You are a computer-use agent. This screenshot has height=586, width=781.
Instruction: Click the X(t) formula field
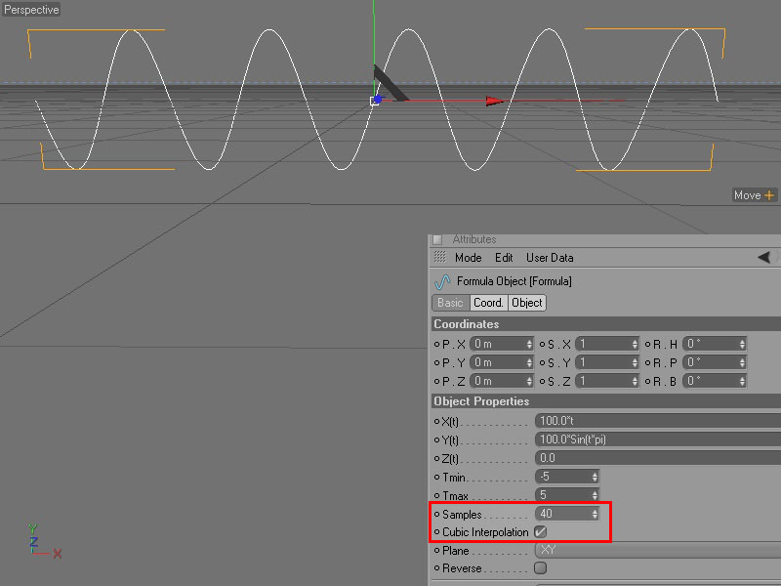(x=658, y=421)
